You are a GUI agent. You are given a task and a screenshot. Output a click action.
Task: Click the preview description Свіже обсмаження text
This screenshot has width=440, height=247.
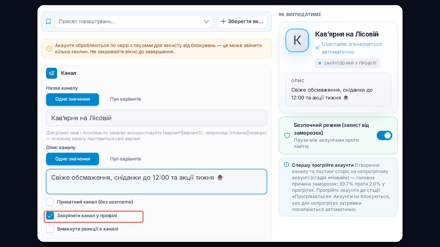tap(332, 94)
